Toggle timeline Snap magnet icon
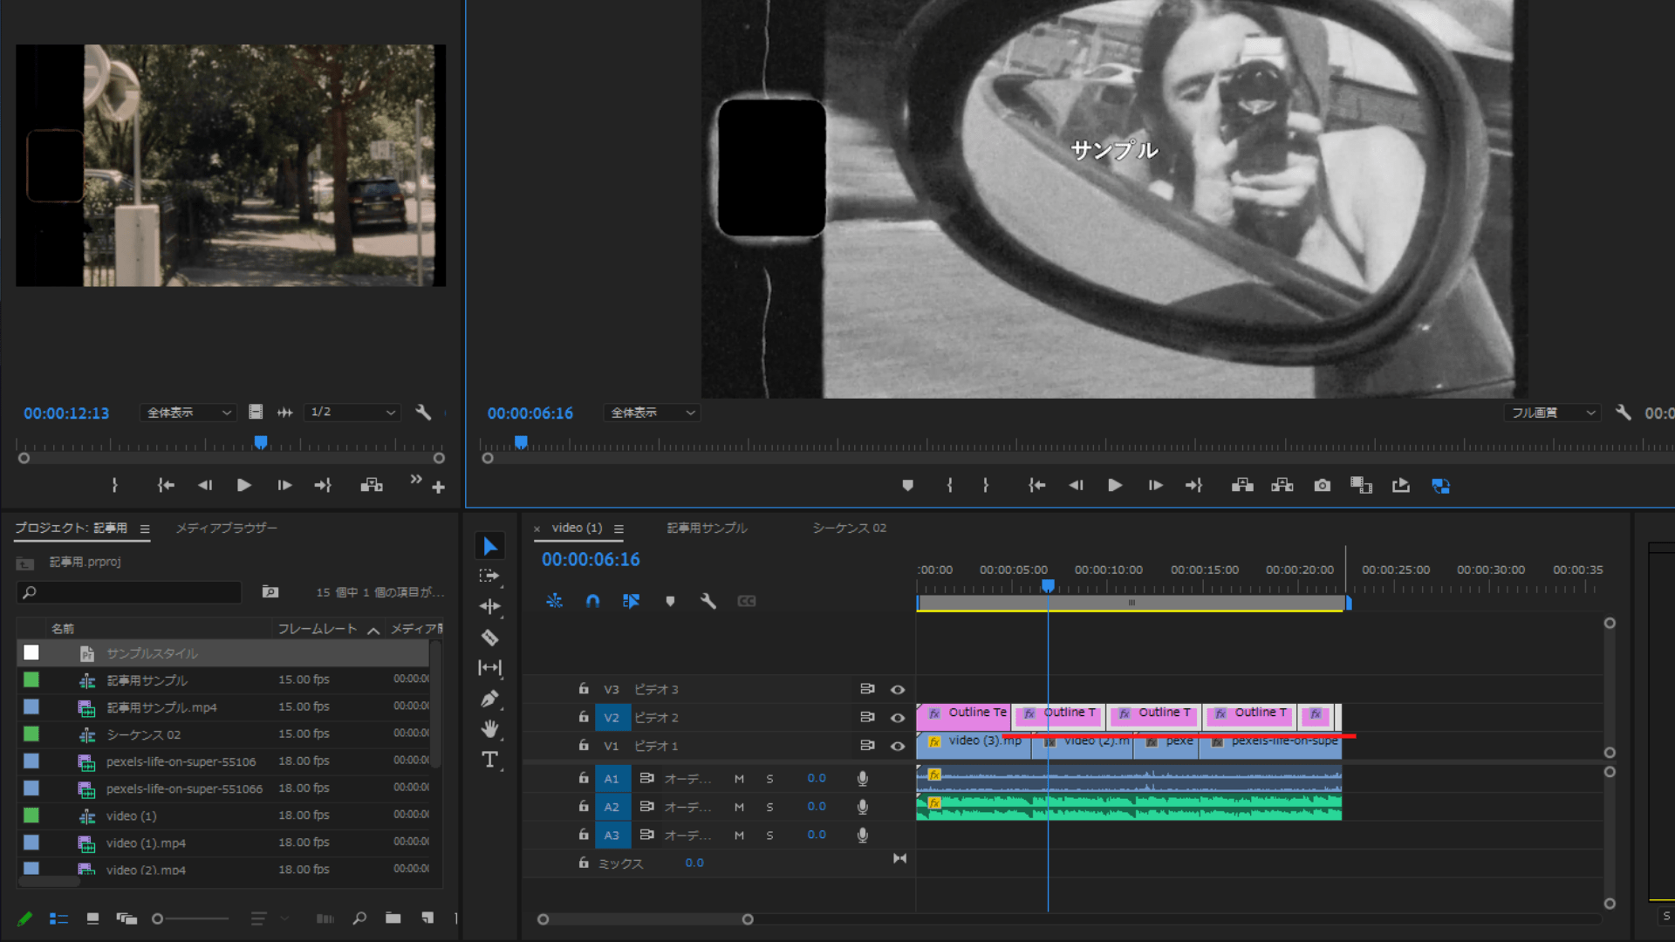The width and height of the screenshot is (1675, 942). pyautogui.click(x=592, y=601)
